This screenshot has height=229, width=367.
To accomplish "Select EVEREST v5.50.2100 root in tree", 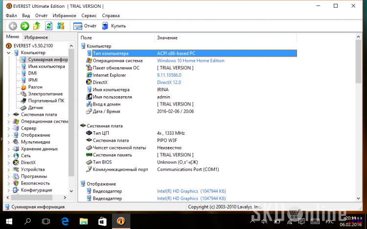I will point(33,46).
